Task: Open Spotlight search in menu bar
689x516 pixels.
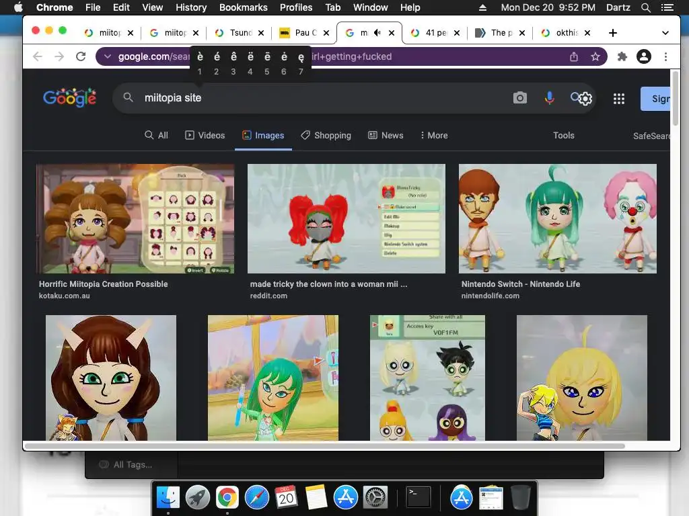Action: coord(645,7)
